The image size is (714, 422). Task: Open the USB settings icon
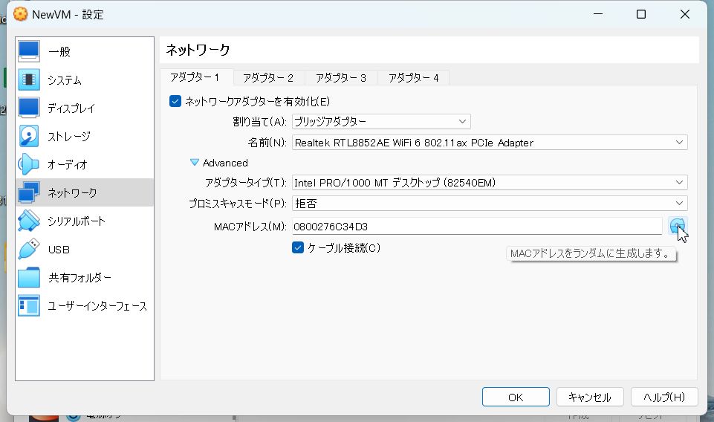tap(29, 249)
